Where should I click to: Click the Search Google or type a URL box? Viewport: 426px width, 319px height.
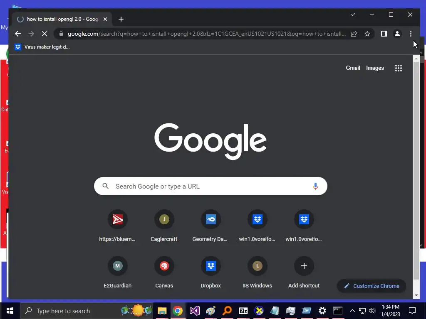pos(211,186)
